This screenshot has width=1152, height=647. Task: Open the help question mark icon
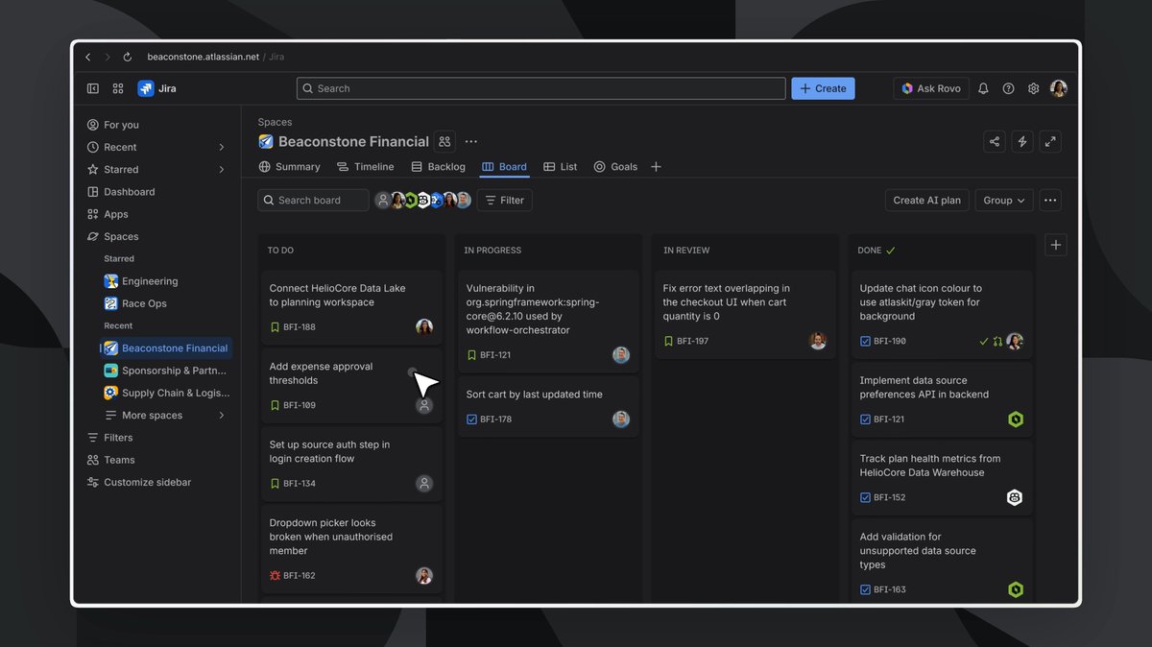point(1008,88)
